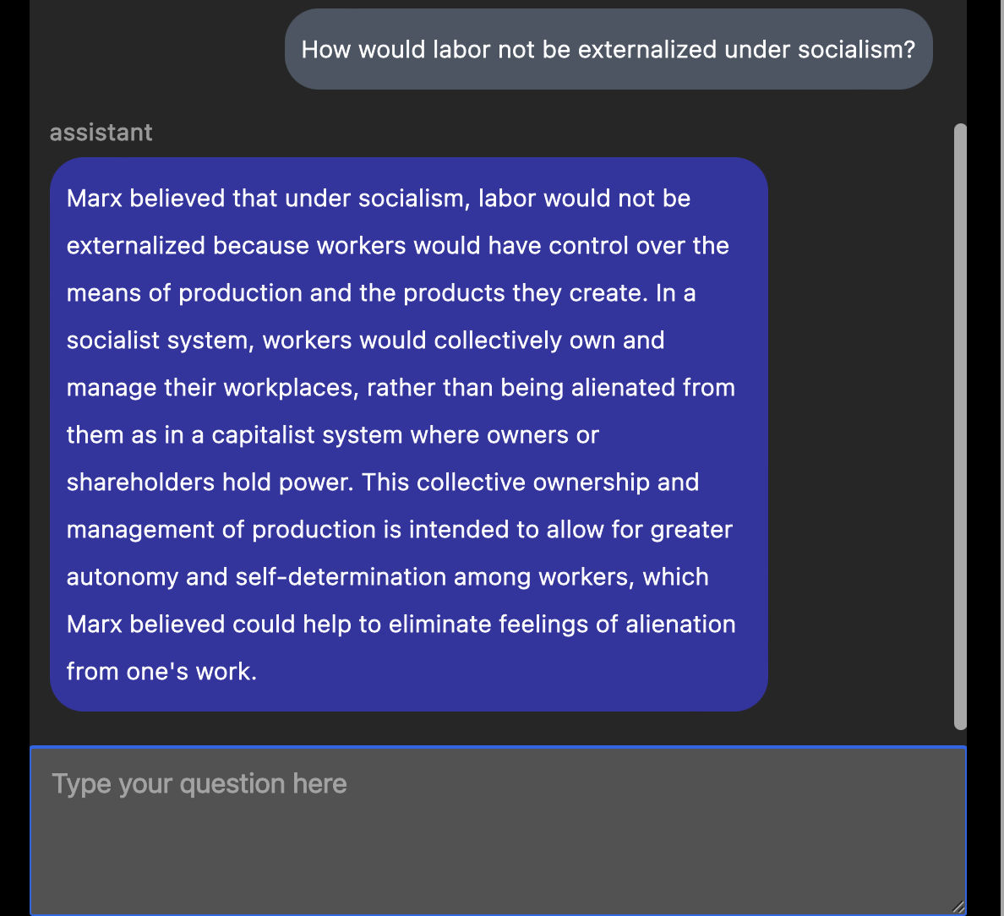Select the user's question bubble

click(x=608, y=49)
